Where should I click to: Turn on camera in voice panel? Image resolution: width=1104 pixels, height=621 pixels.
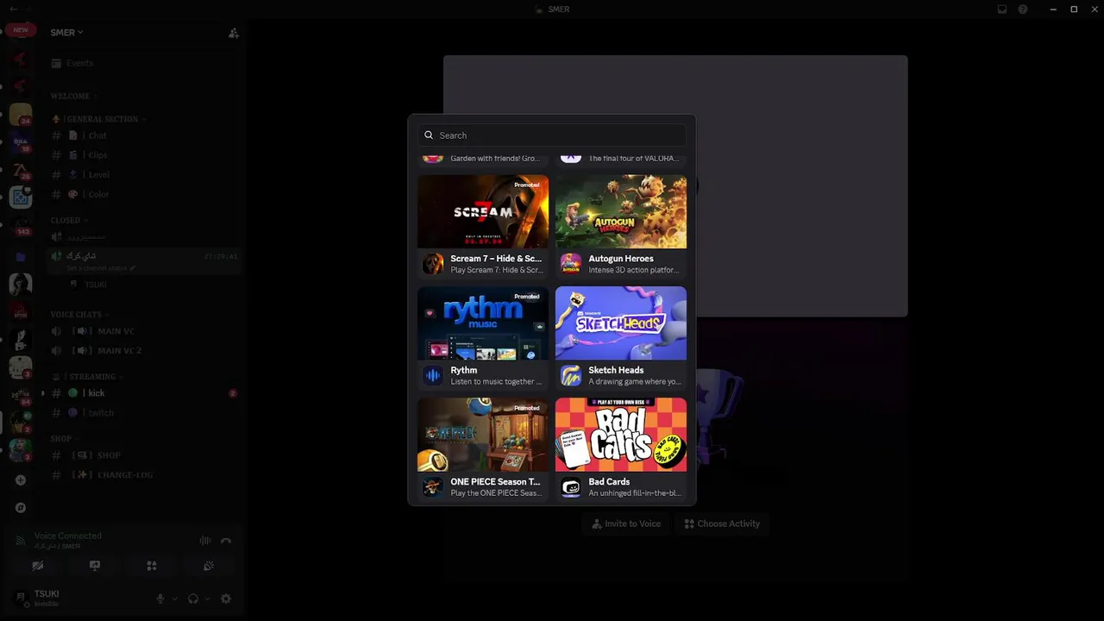point(38,566)
